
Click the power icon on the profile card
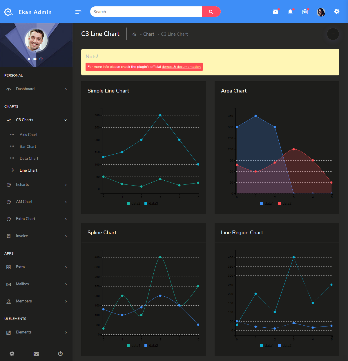(x=41, y=59)
